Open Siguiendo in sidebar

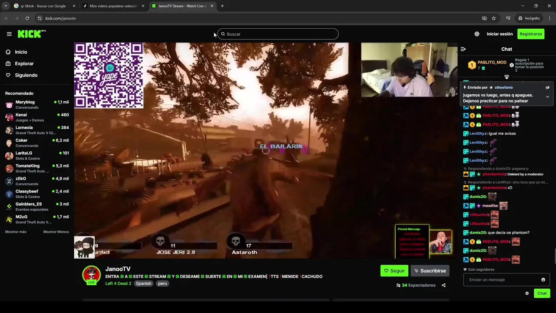26,75
